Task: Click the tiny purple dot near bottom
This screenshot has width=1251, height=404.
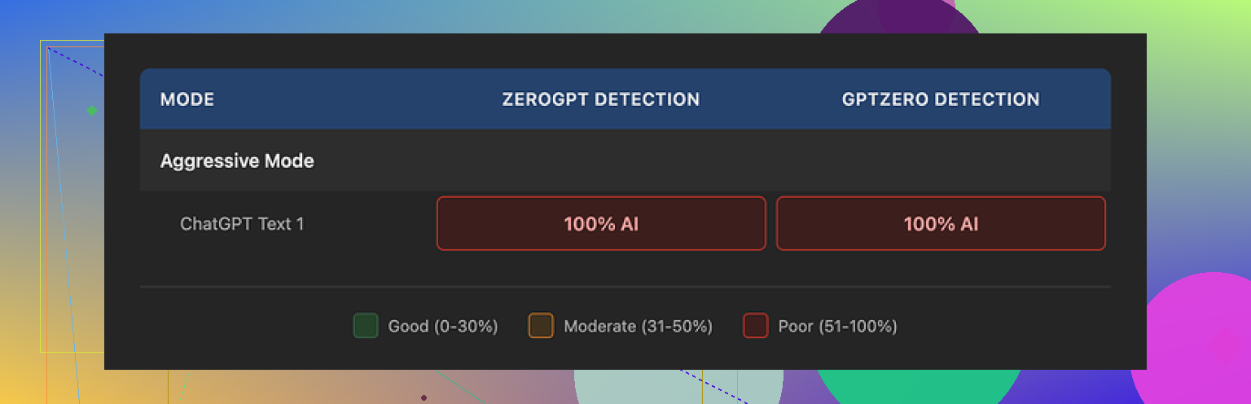Action: click(424, 397)
